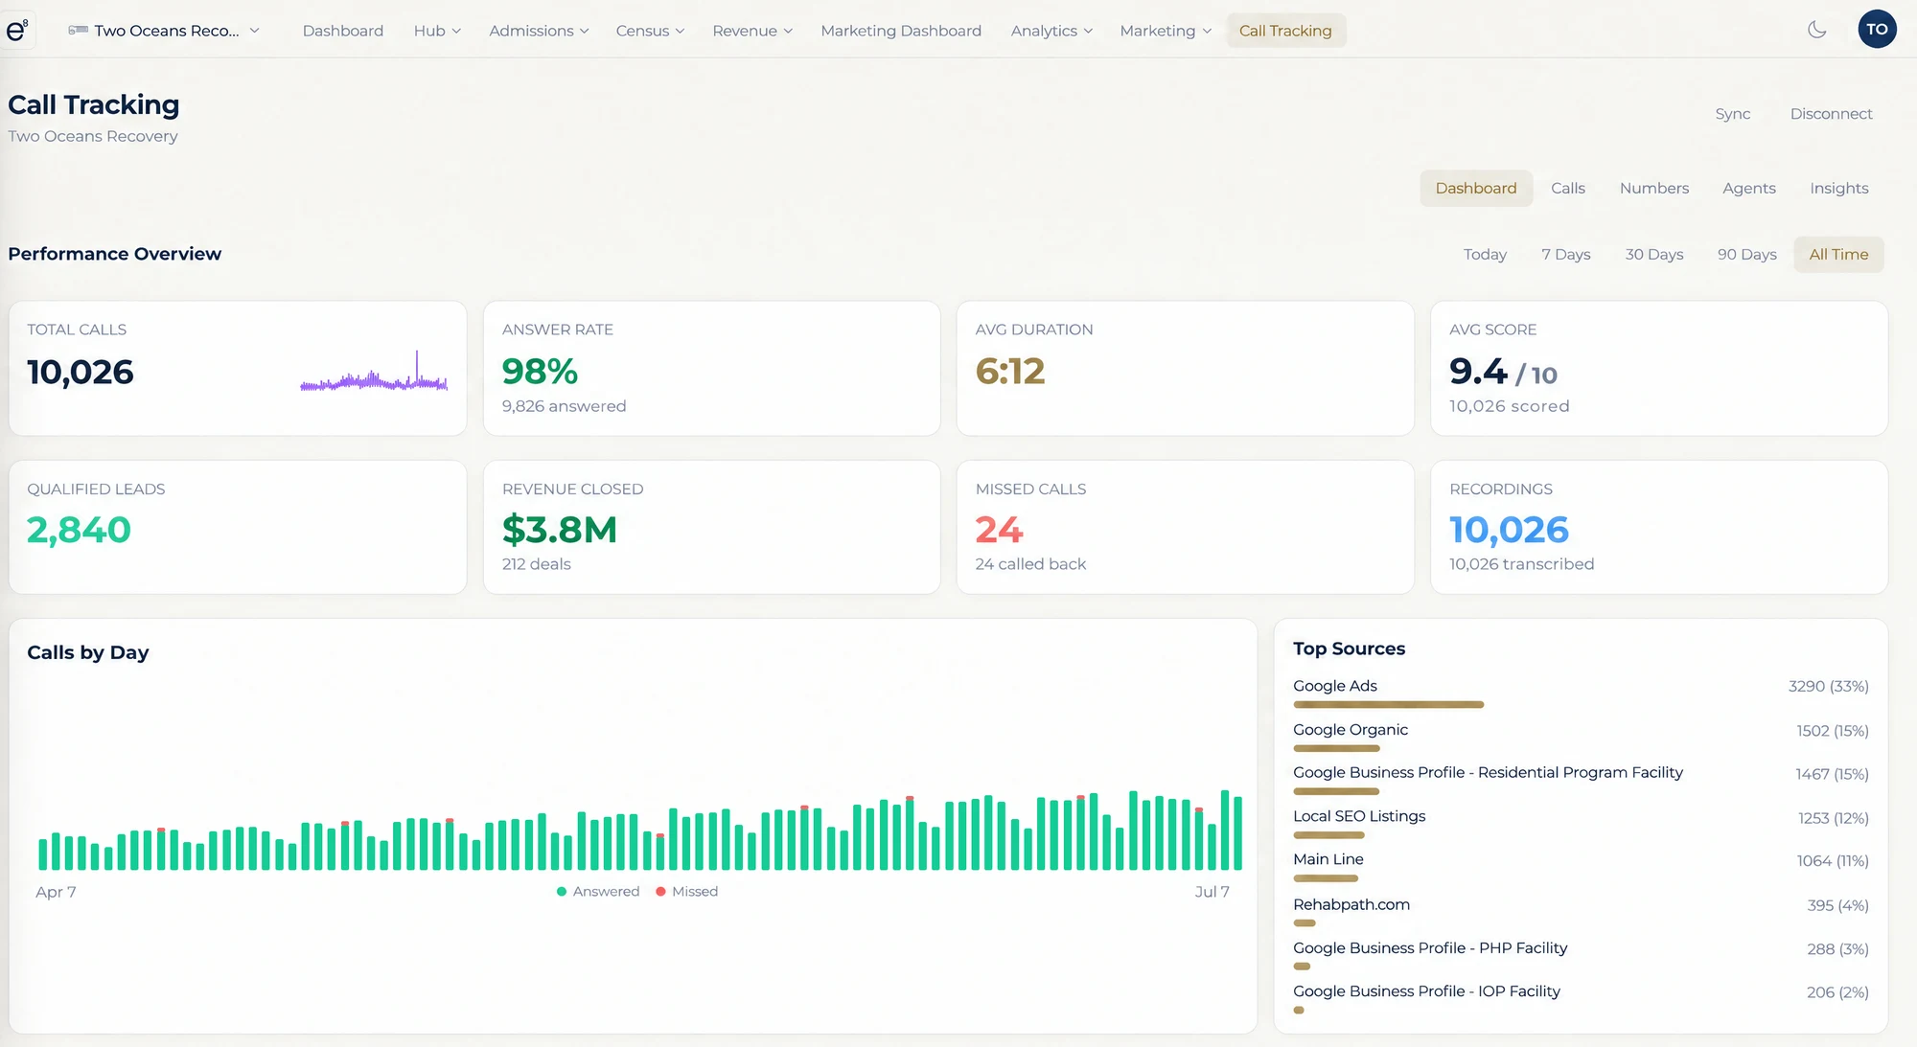Click the Rehabpath.com source
The image size is (1917, 1047).
[x=1351, y=904]
